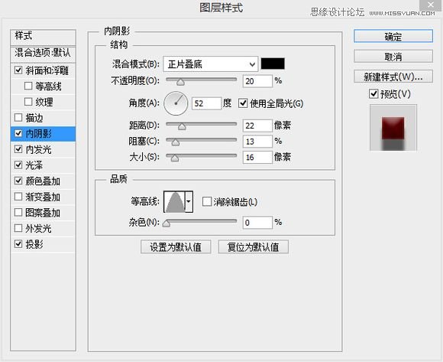Click the 距离 distance slider handle
Image resolution: width=443 pixels, height=362 pixels.
click(x=182, y=126)
